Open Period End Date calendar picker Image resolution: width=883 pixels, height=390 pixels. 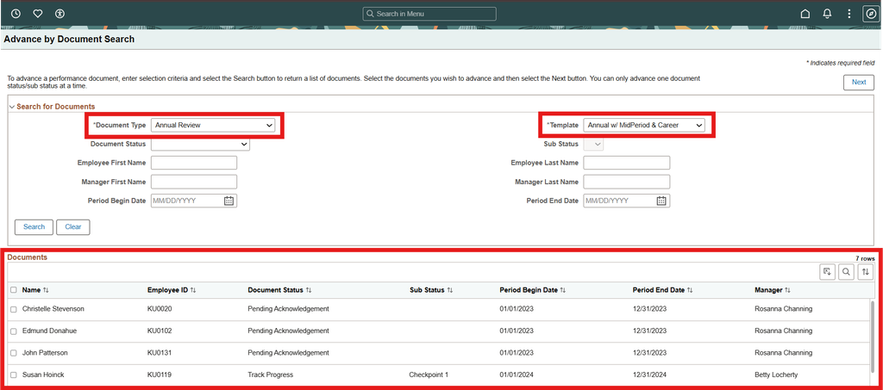(661, 201)
